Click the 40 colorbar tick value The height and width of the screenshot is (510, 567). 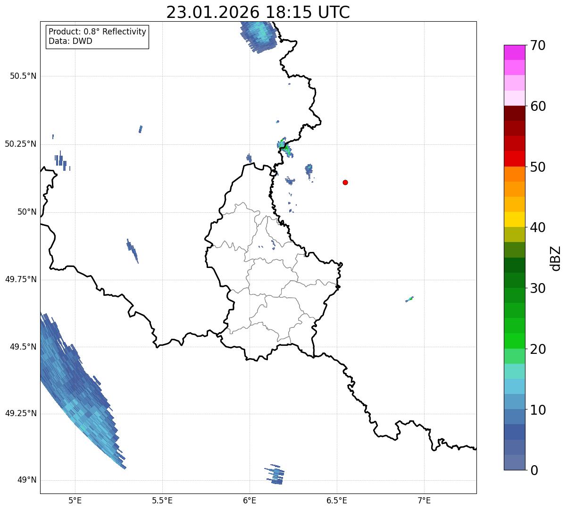tap(538, 227)
